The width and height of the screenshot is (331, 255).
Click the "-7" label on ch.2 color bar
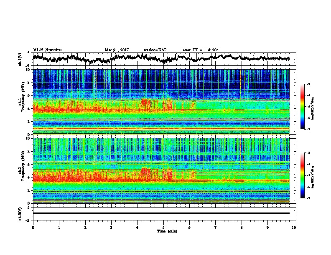point(308,198)
